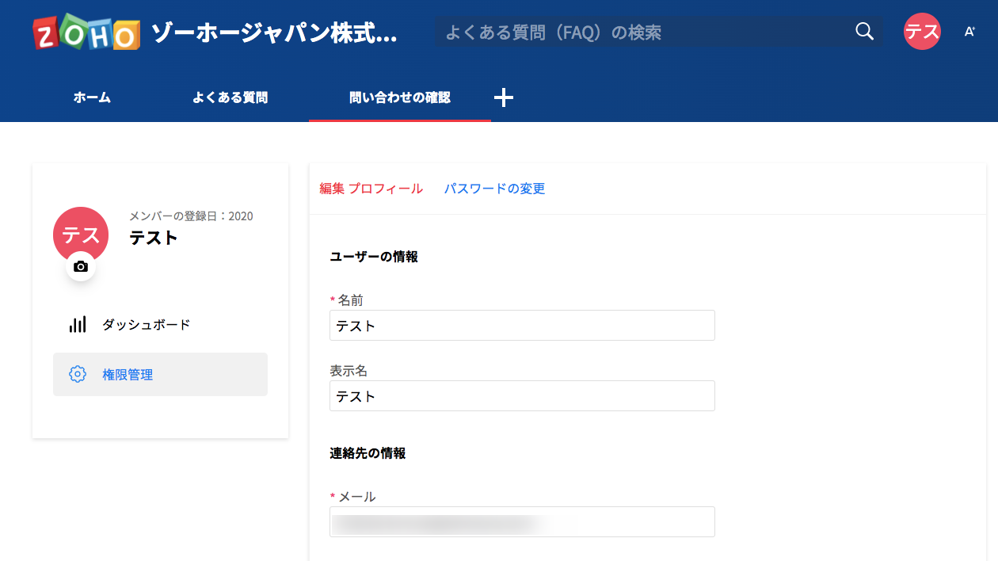998x561 pixels.
Task: Click the camera icon to change photo
Action: point(81,267)
